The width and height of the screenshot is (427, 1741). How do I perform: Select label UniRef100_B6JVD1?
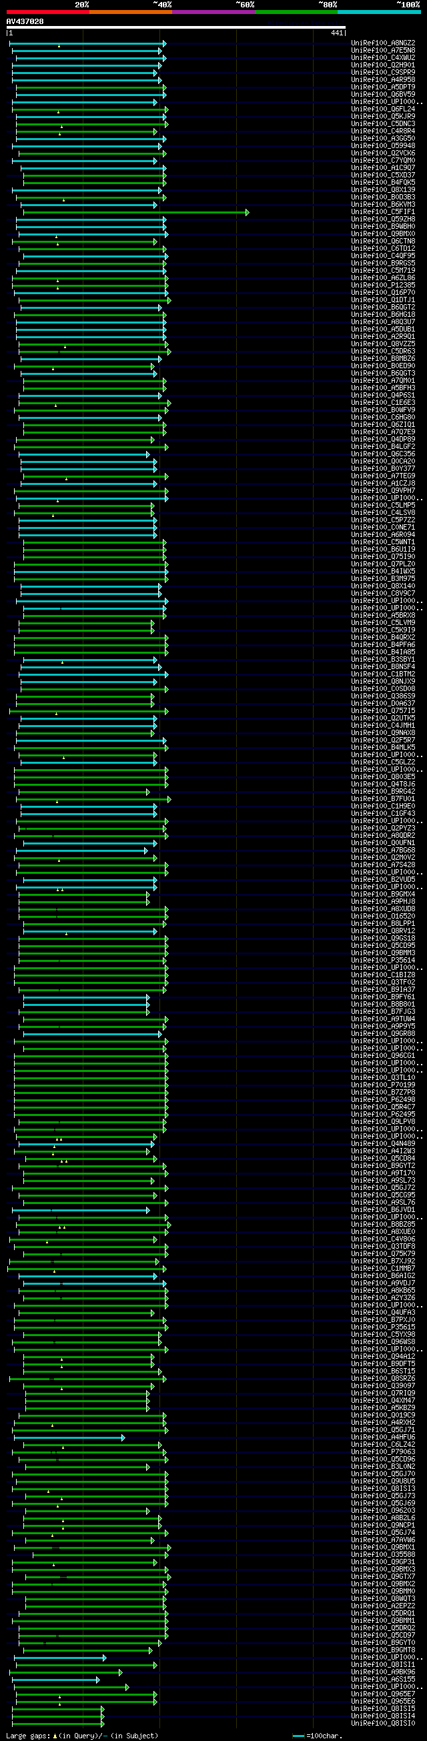(x=383, y=1211)
